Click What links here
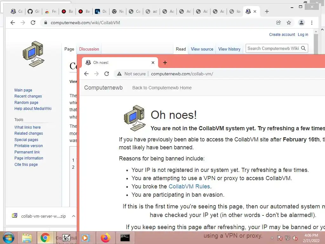Viewport: 325px width, 244px height. pyautogui.click(x=27, y=127)
